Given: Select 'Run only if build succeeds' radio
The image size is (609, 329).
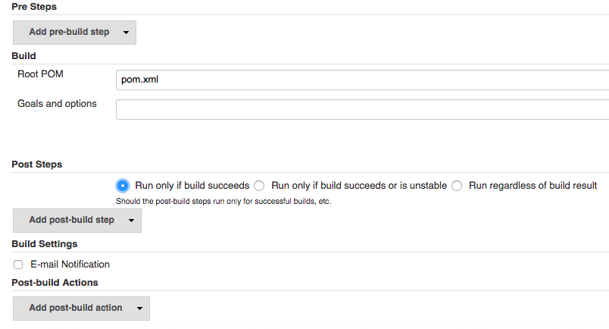Looking at the screenshot, I should click(x=122, y=185).
